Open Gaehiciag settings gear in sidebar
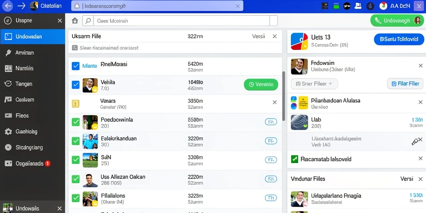Screen dimensions: 426x213 [x=8, y=132]
